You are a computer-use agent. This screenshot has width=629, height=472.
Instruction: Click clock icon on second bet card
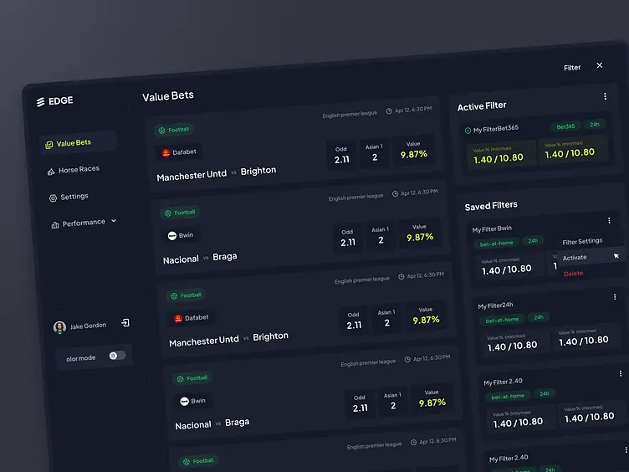[x=395, y=194]
